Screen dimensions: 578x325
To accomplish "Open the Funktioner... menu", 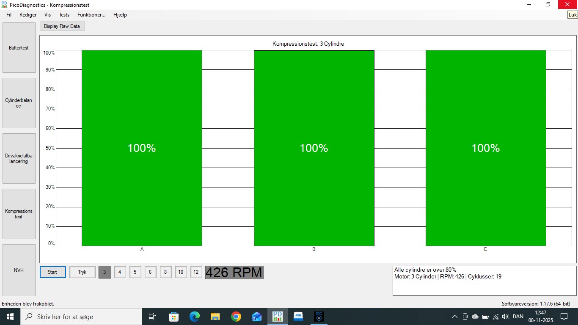I will click(91, 15).
